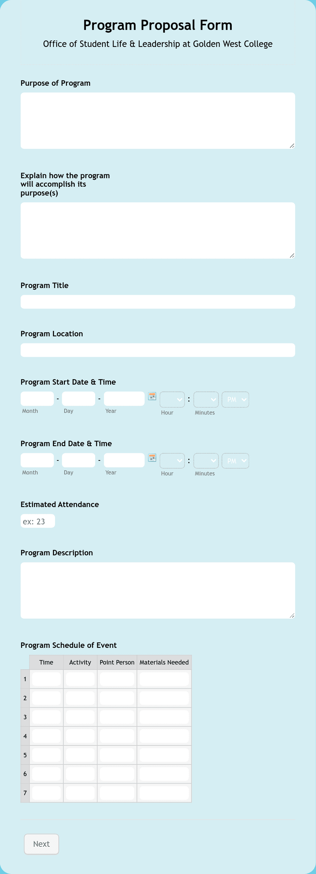Open the calendar picker for Program Start Date
The height and width of the screenshot is (874, 316).
coord(152,397)
